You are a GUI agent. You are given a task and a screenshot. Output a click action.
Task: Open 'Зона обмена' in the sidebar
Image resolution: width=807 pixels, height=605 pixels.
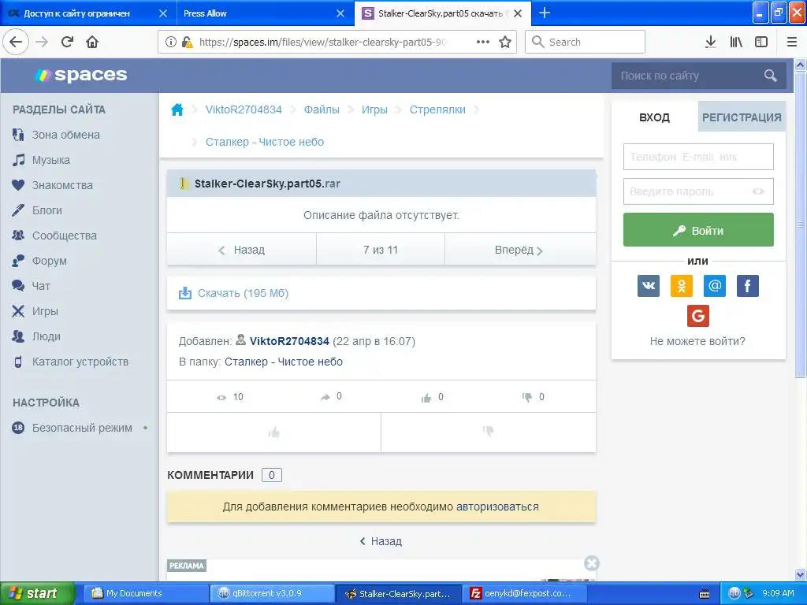(66, 135)
